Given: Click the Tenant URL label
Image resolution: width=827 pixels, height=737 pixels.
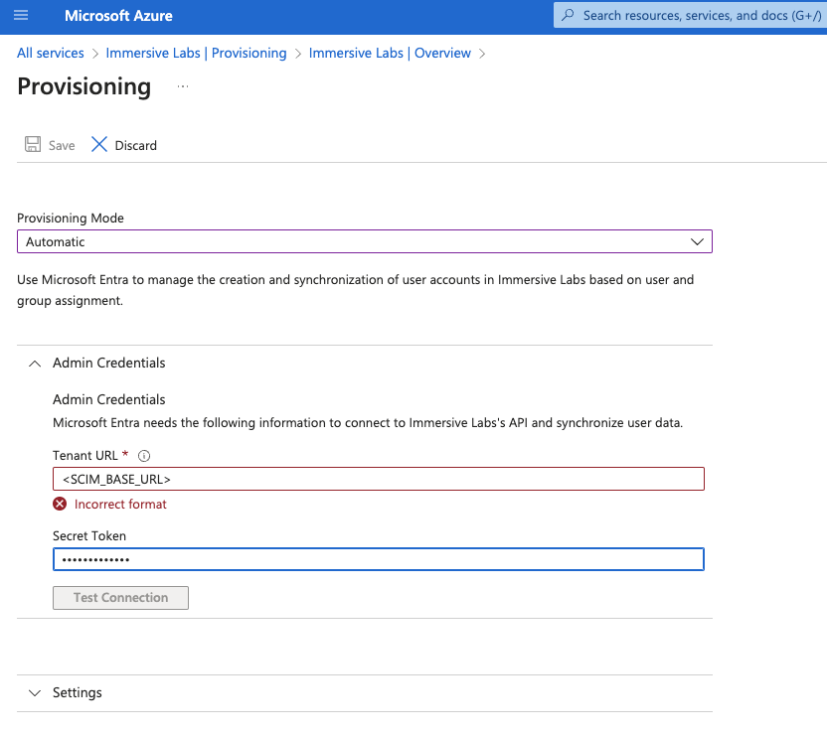Looking at the screenshot, I should [x=84, y=456].
